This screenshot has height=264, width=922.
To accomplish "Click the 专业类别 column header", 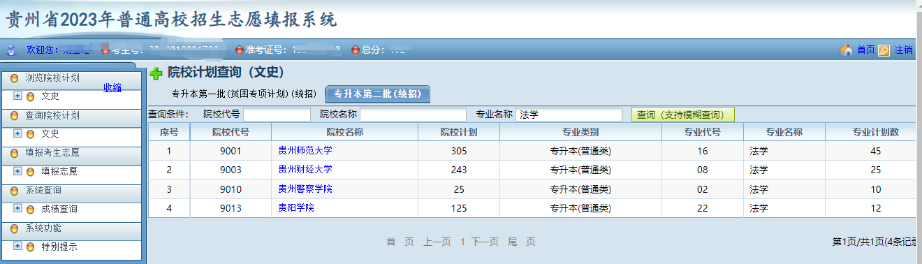I will pos(580,132).
